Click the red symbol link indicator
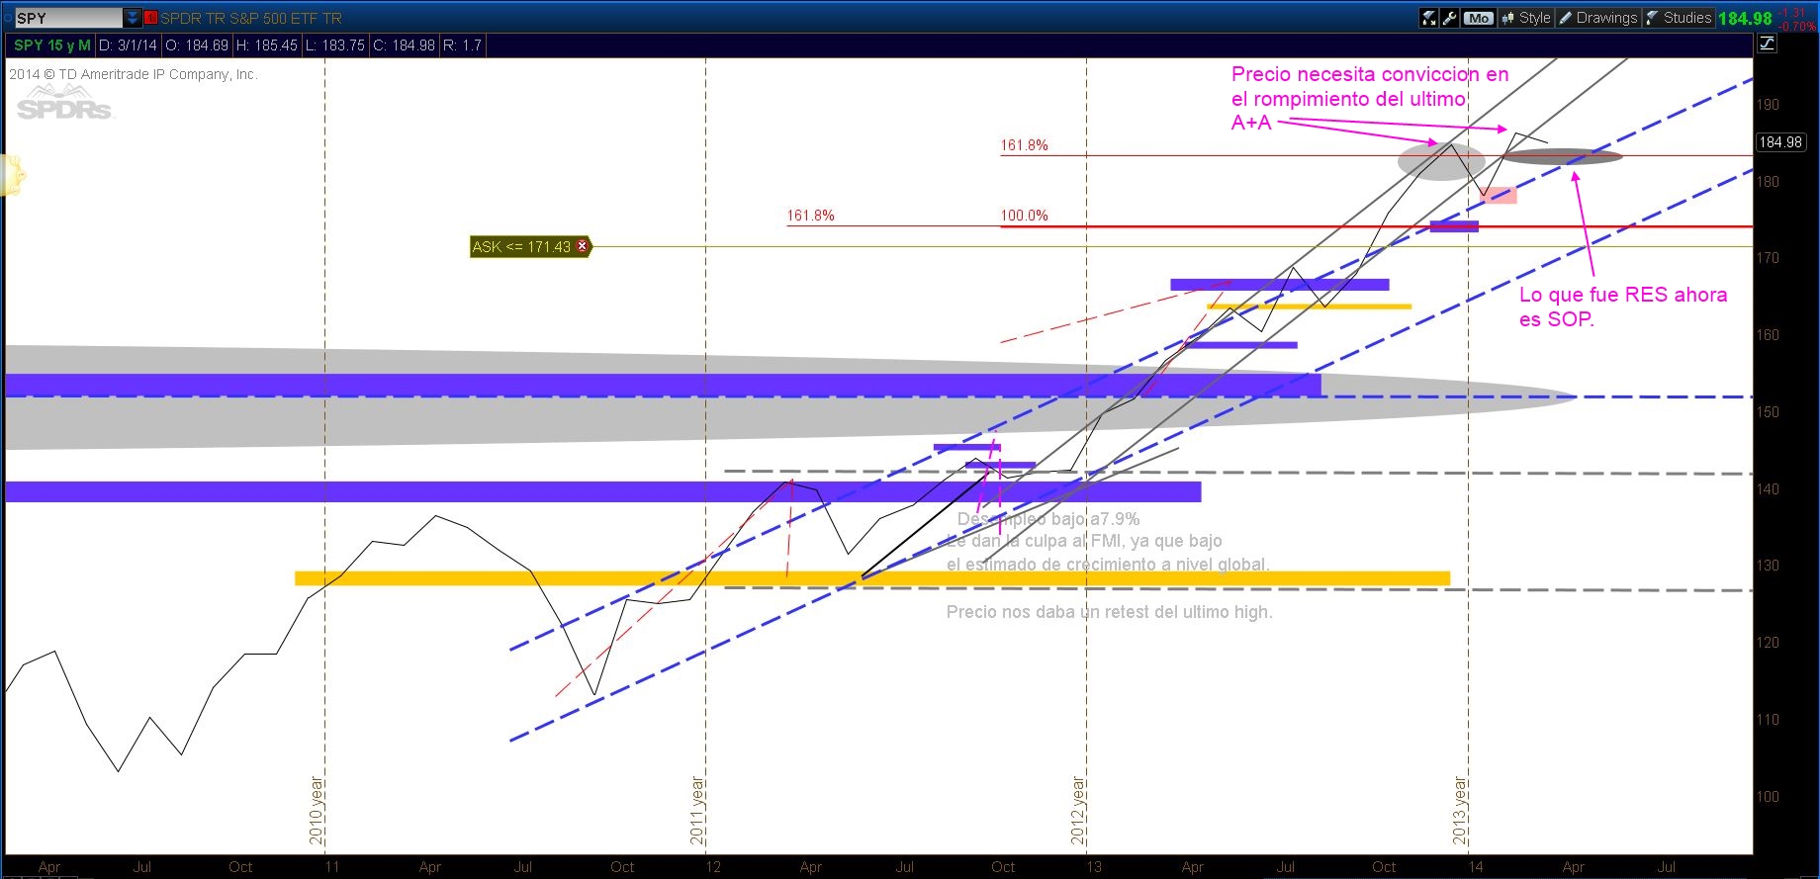This screenshot has width=1820, height=879. [x=150, y=18]
